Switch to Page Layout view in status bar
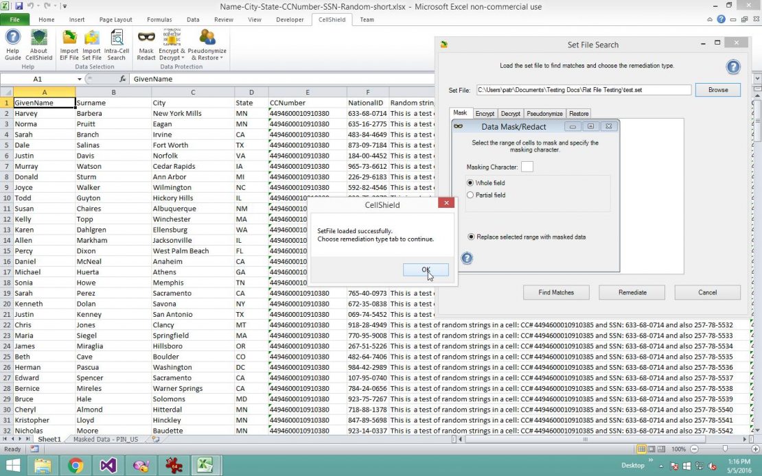The image size is (762, 476). click(651, 449)
